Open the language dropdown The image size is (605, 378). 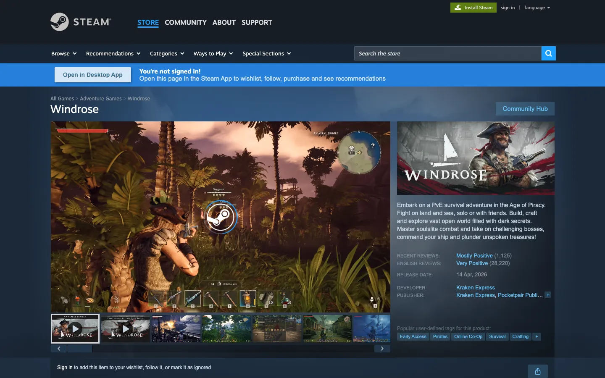tap(537, 8)
